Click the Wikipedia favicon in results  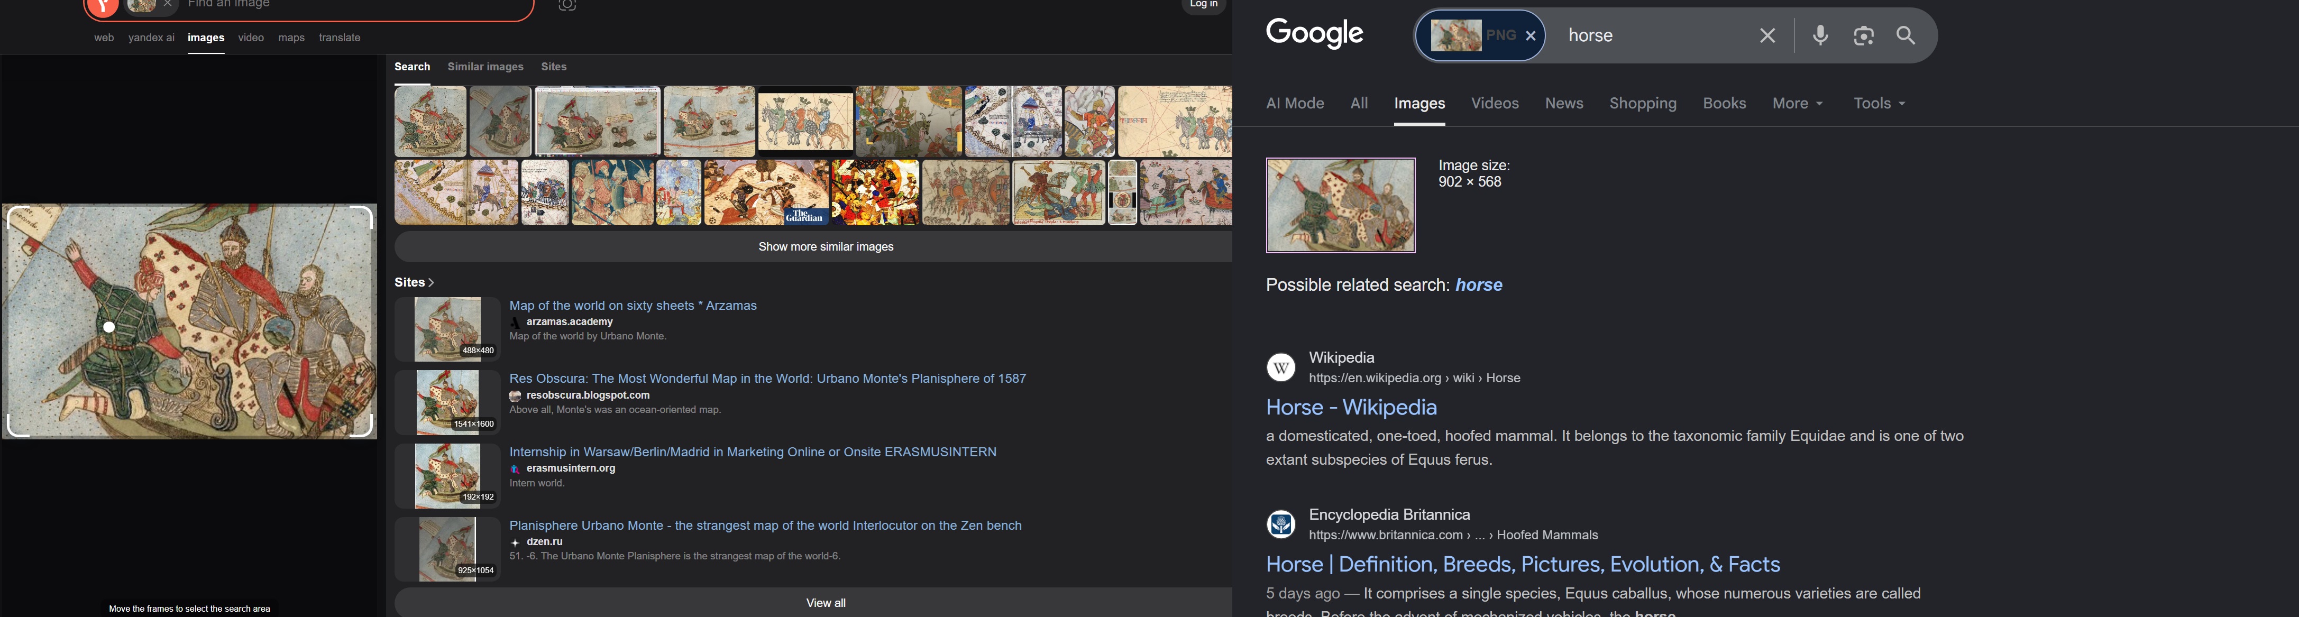tap(1281, 367)
